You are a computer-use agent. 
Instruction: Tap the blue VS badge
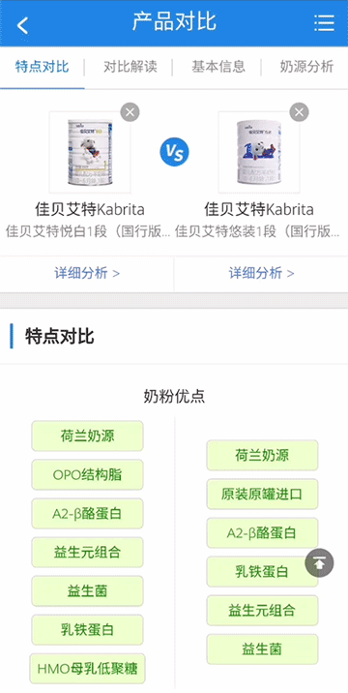tap(174, 152)
